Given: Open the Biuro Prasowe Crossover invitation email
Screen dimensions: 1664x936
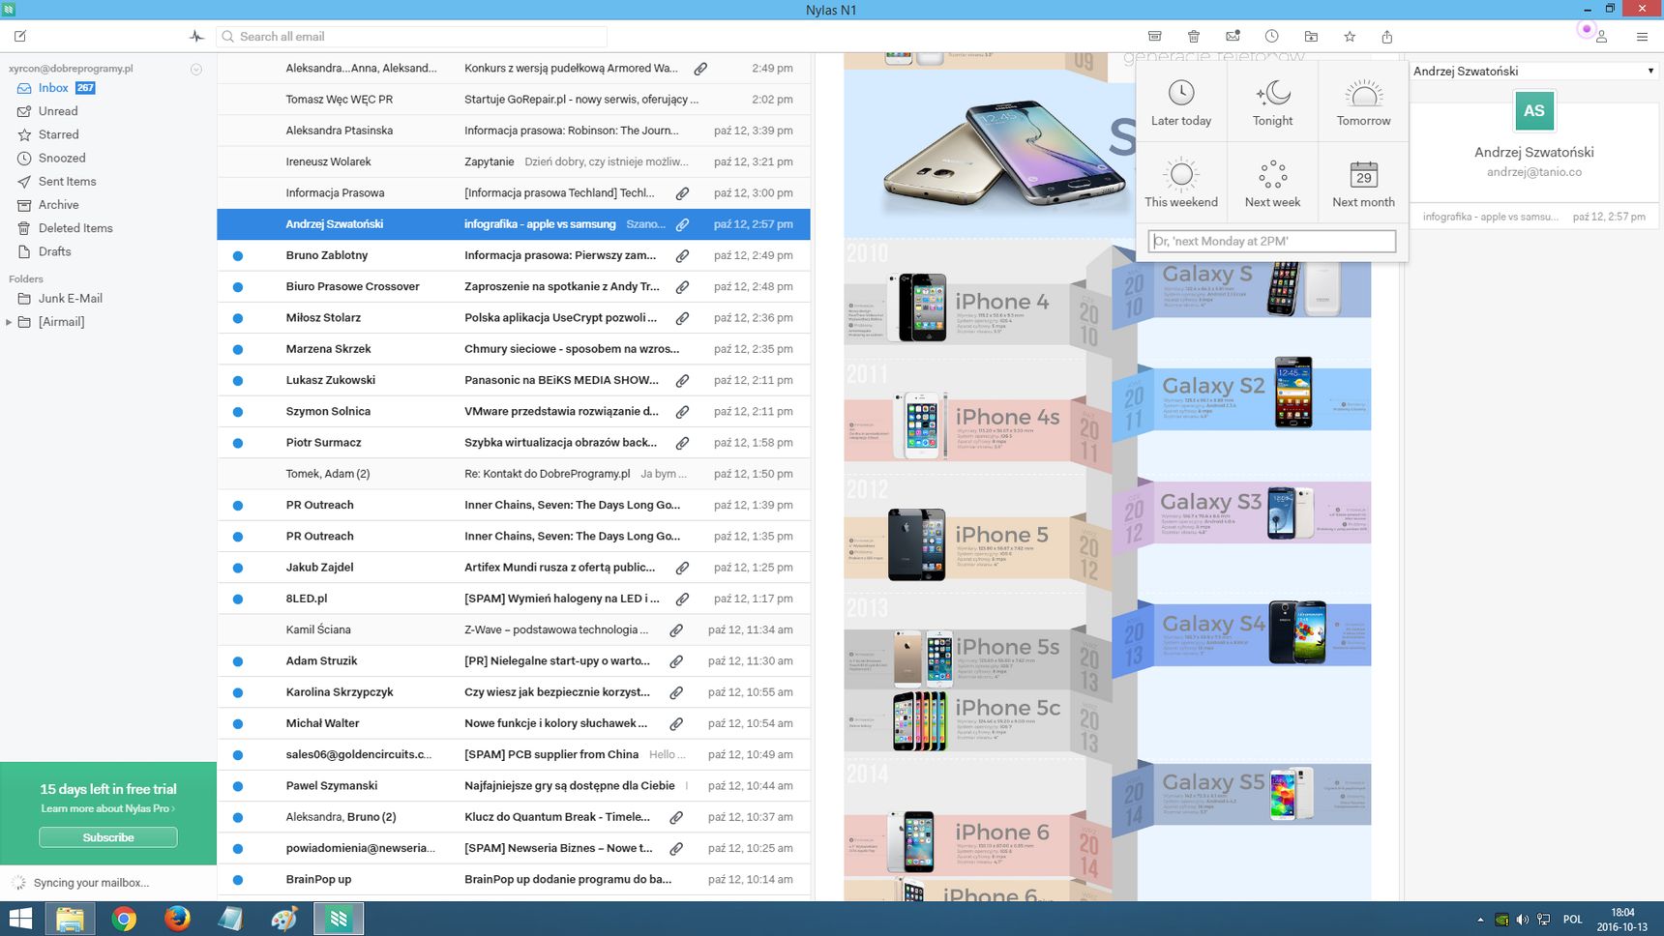Looking at the screenshot, I should pos(514,286).
